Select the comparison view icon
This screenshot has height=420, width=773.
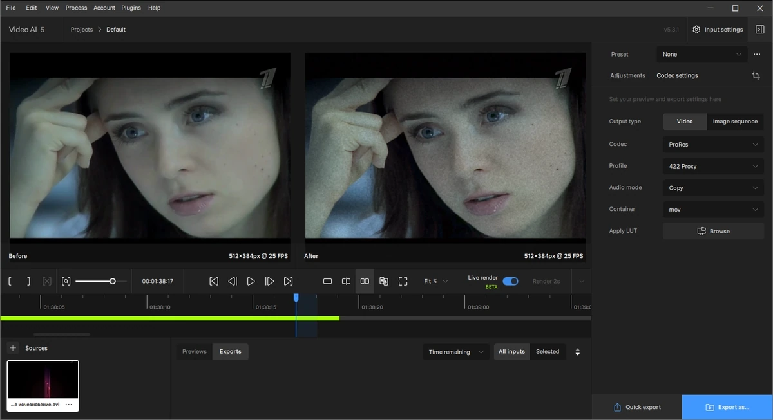pos(384,281)
